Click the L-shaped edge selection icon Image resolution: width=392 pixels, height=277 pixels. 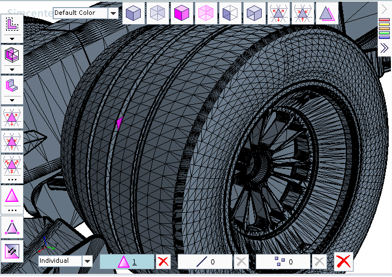click(x=12, y=24)
